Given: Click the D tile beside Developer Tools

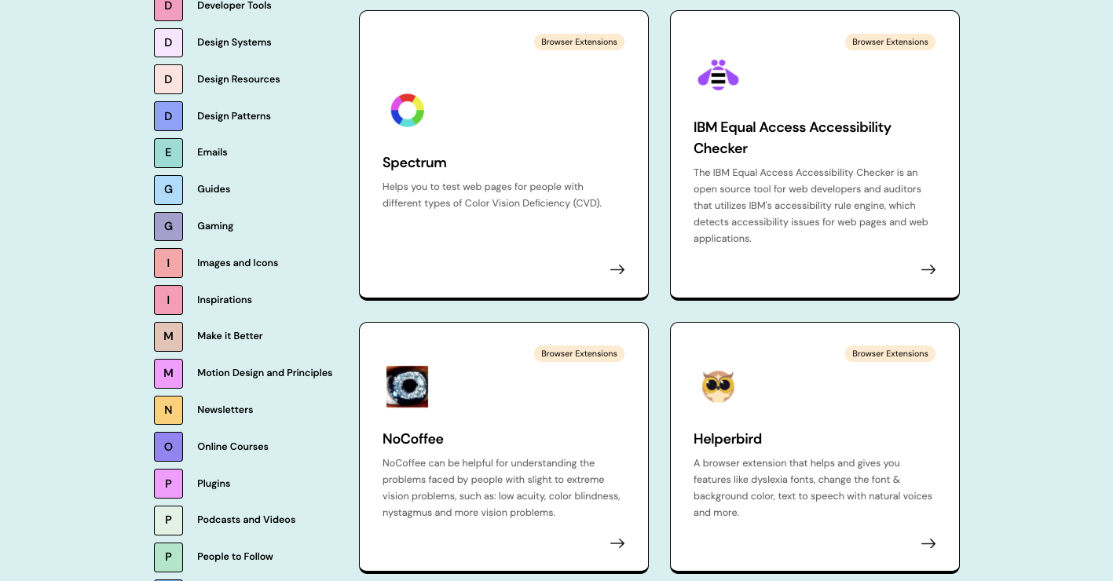Looking at the screenshot, I should [168, 7].
